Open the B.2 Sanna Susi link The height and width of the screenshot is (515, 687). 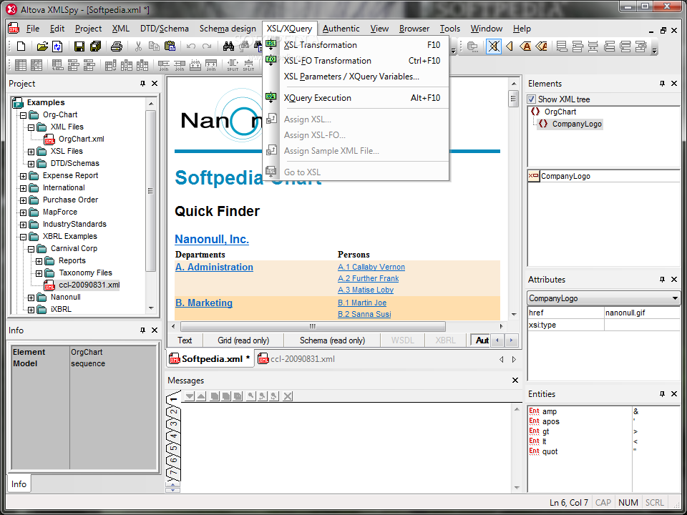click(x=364, y=315)
